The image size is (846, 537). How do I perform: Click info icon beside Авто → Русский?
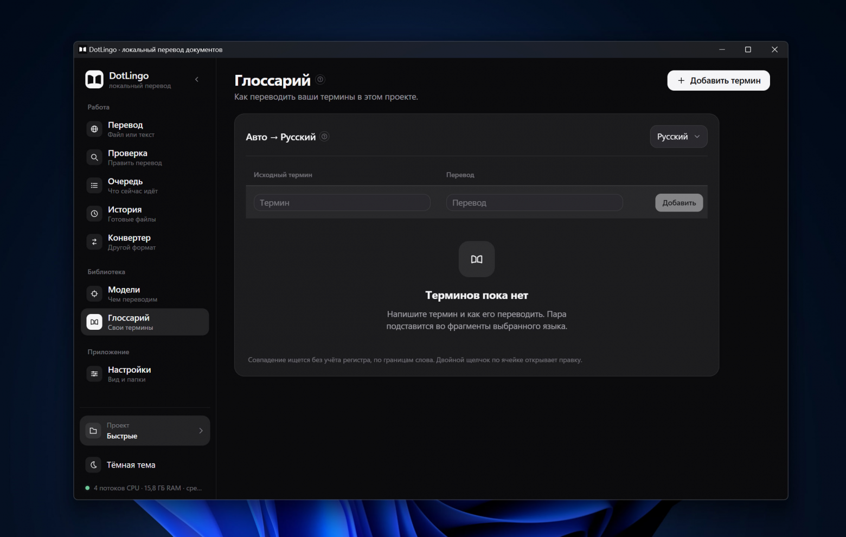[x=324, y=137]
